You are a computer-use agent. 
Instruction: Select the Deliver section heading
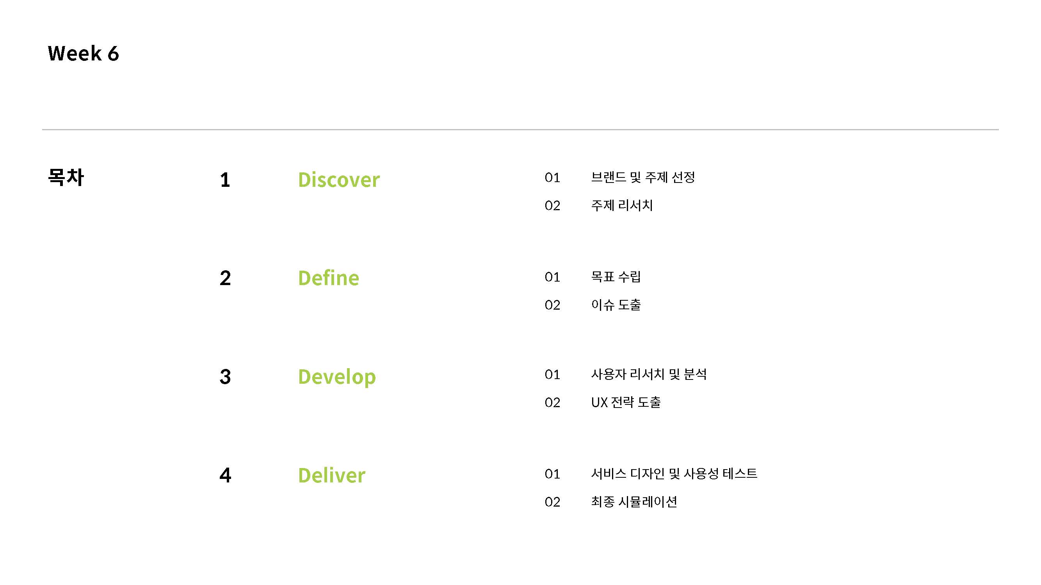pos(331,475)
